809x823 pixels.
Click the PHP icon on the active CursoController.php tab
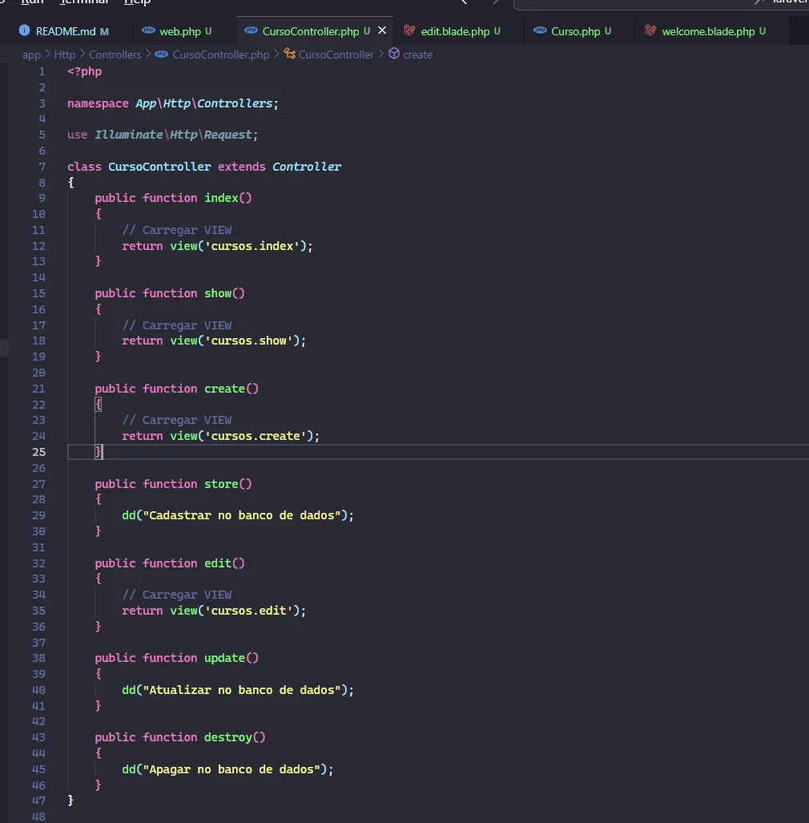249,30
